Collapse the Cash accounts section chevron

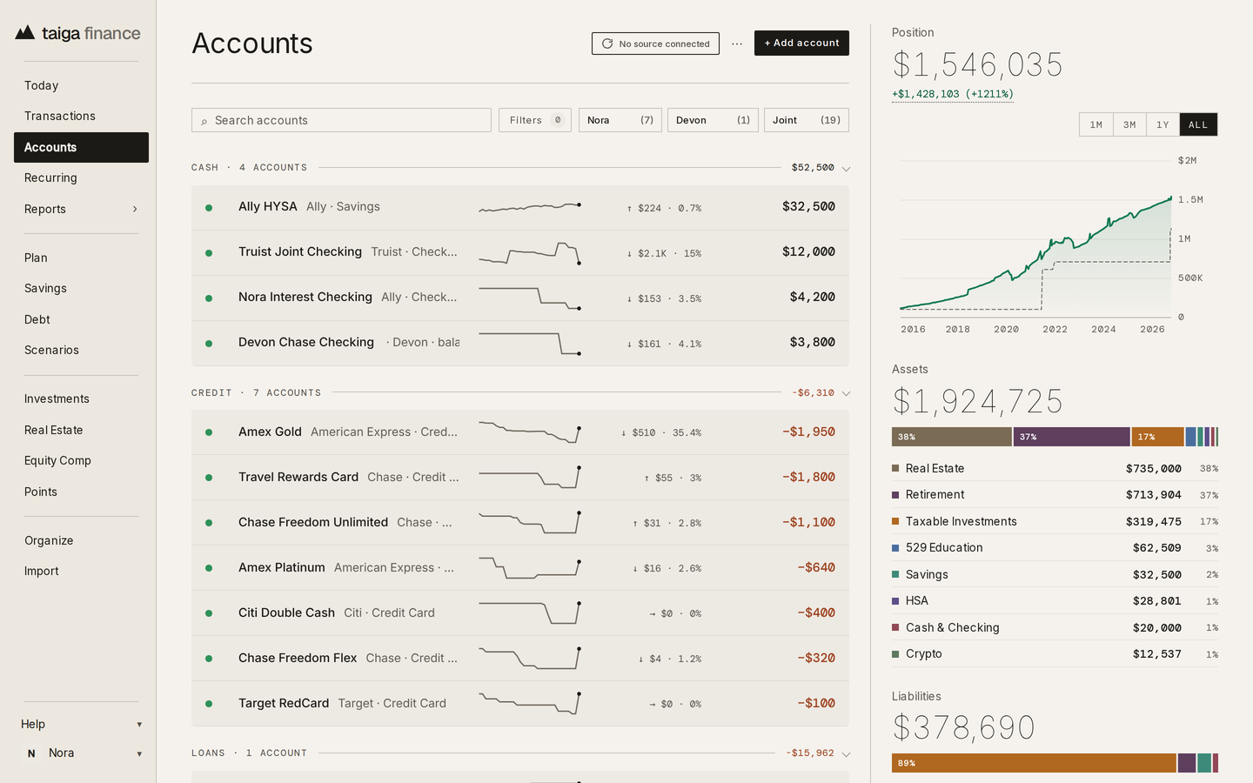pyautogui.click(x=846, y=168)
